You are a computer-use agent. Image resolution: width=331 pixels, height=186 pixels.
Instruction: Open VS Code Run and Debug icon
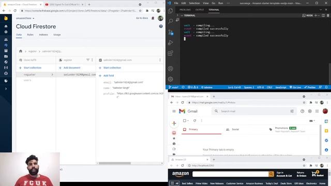point(170,42)
